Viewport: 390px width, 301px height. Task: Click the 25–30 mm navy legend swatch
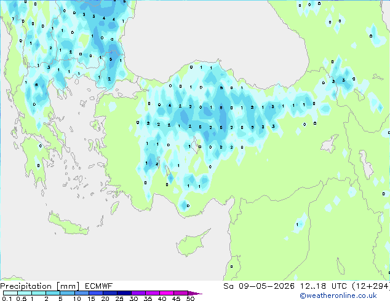pos(124,293)
